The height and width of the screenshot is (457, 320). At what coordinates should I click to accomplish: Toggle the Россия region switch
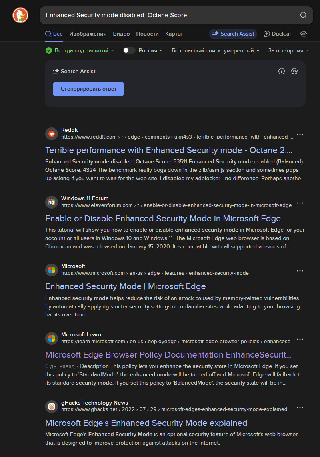[x=129, y=50]
